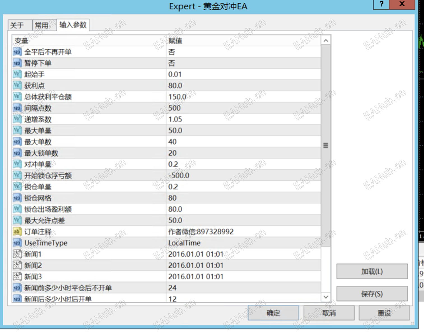The image size is (424, 335).
Task: Click the integer icon beside UseTimeType
Action: 17,243
